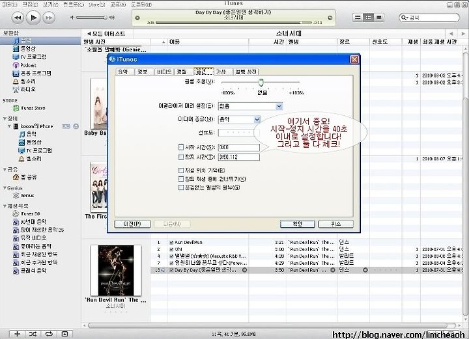Open Podcast in the sidebar
Viewport: 469px width, 339px height.
(x=25, y=65)
